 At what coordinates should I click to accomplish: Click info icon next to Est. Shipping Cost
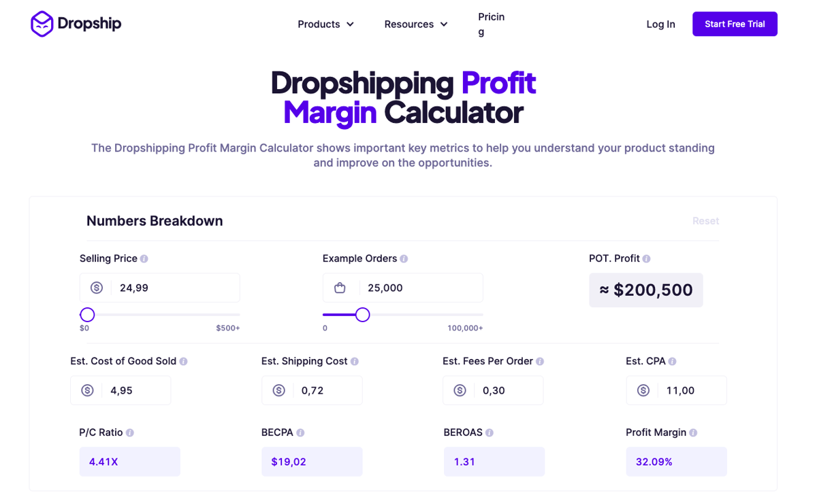tap(355, 362)
